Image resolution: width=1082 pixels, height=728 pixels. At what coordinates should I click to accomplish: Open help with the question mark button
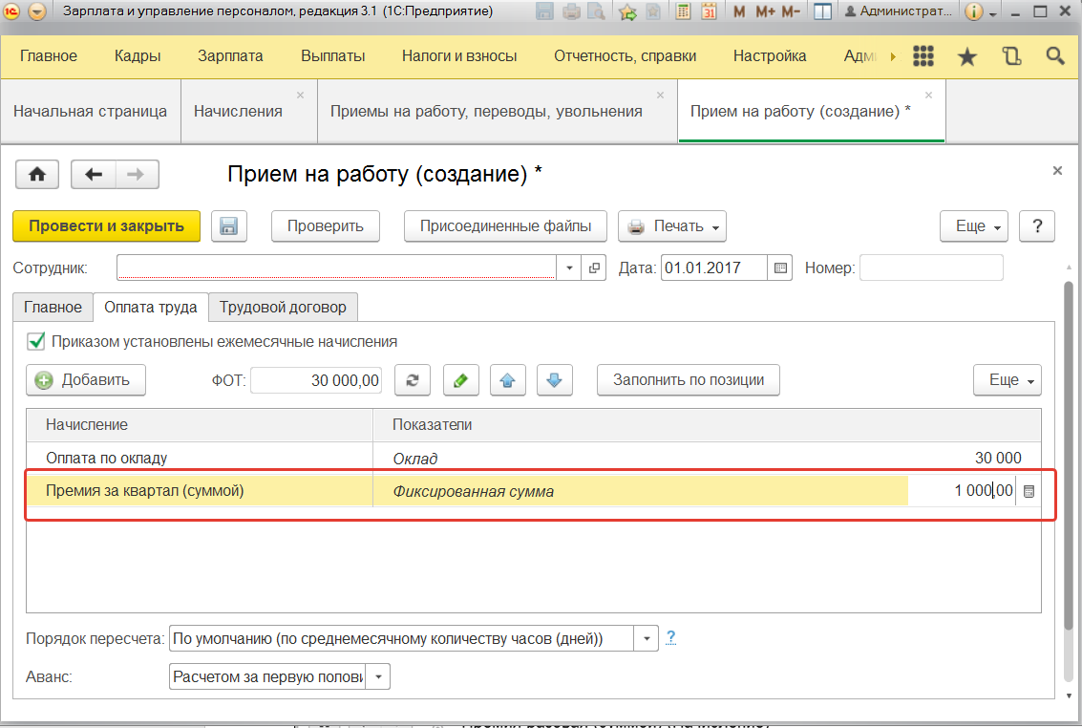(1036, 226)
